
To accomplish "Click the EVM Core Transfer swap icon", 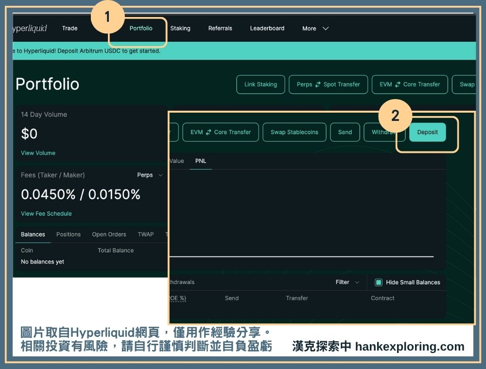I will [x=398, y=84].
